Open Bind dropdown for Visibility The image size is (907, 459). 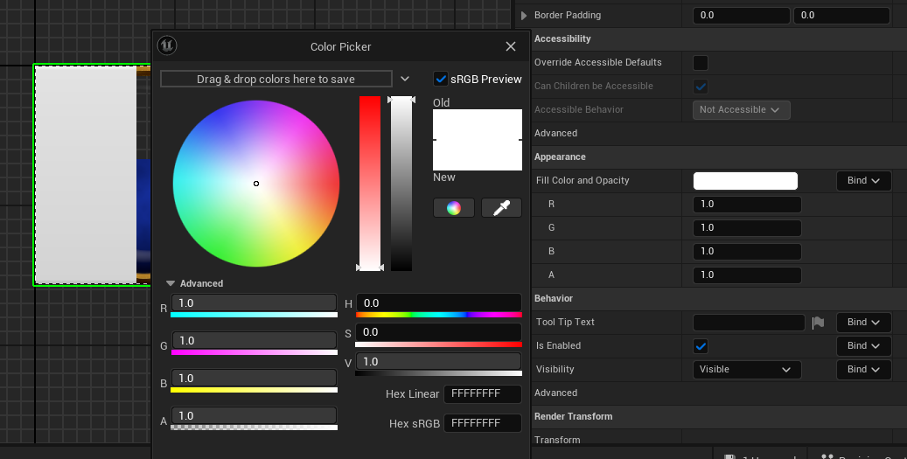pos(863,370)
